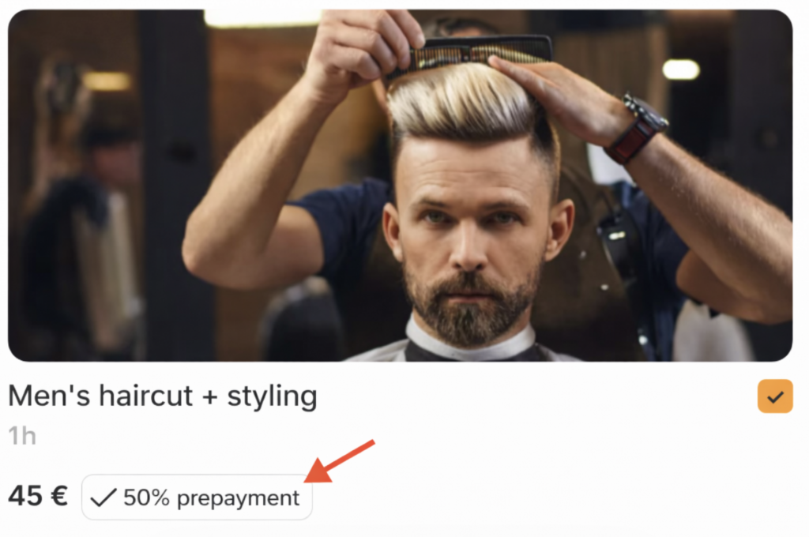The width and height of the screenshot is (809, 537).
Task: Click the euro symbol beside 45
Action: (x=59, y=496)
